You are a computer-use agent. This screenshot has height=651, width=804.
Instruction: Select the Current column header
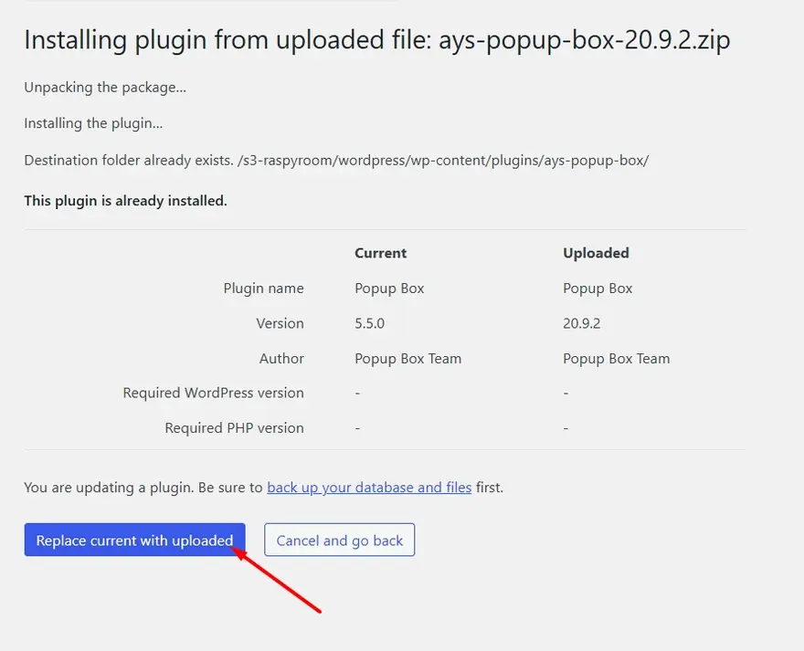point(380,253)
